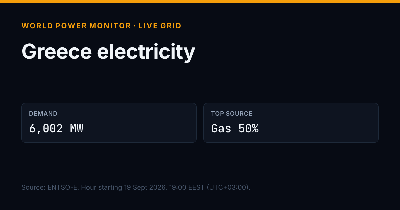400x210 pixels.
Task: Select the word electricity in the title
Action: (x=146, y=52)
